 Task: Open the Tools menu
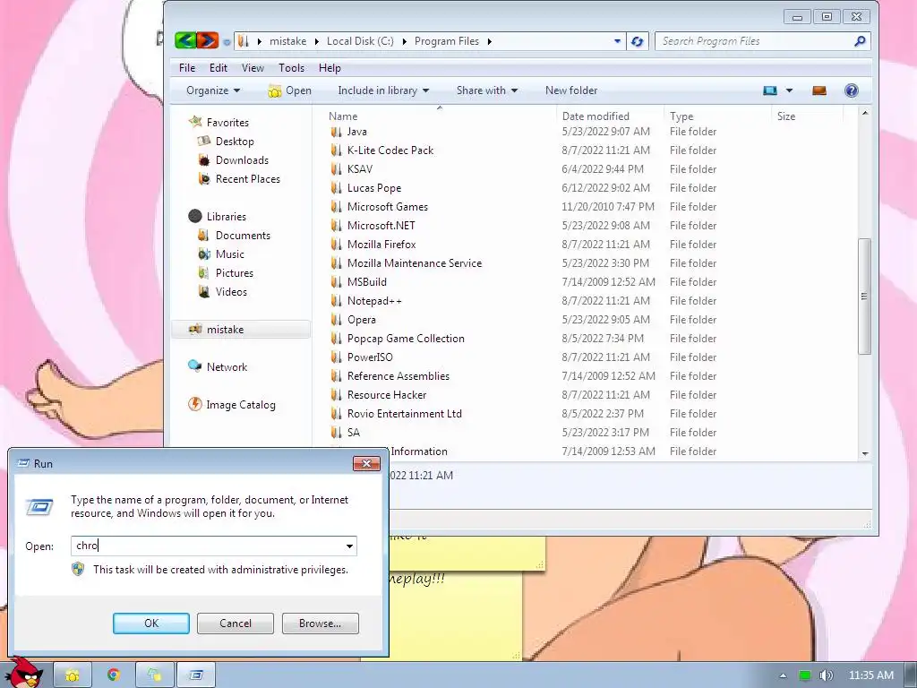[x=291, y=68]
